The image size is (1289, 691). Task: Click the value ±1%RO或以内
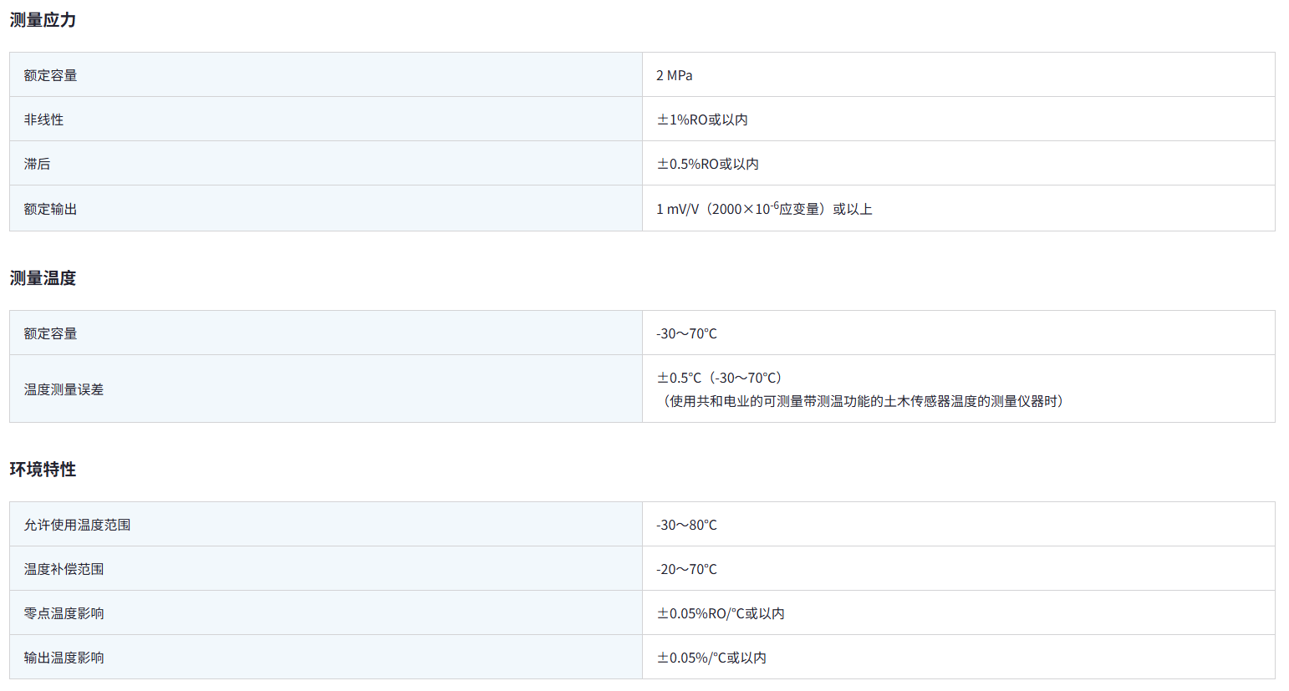point(702,119)
